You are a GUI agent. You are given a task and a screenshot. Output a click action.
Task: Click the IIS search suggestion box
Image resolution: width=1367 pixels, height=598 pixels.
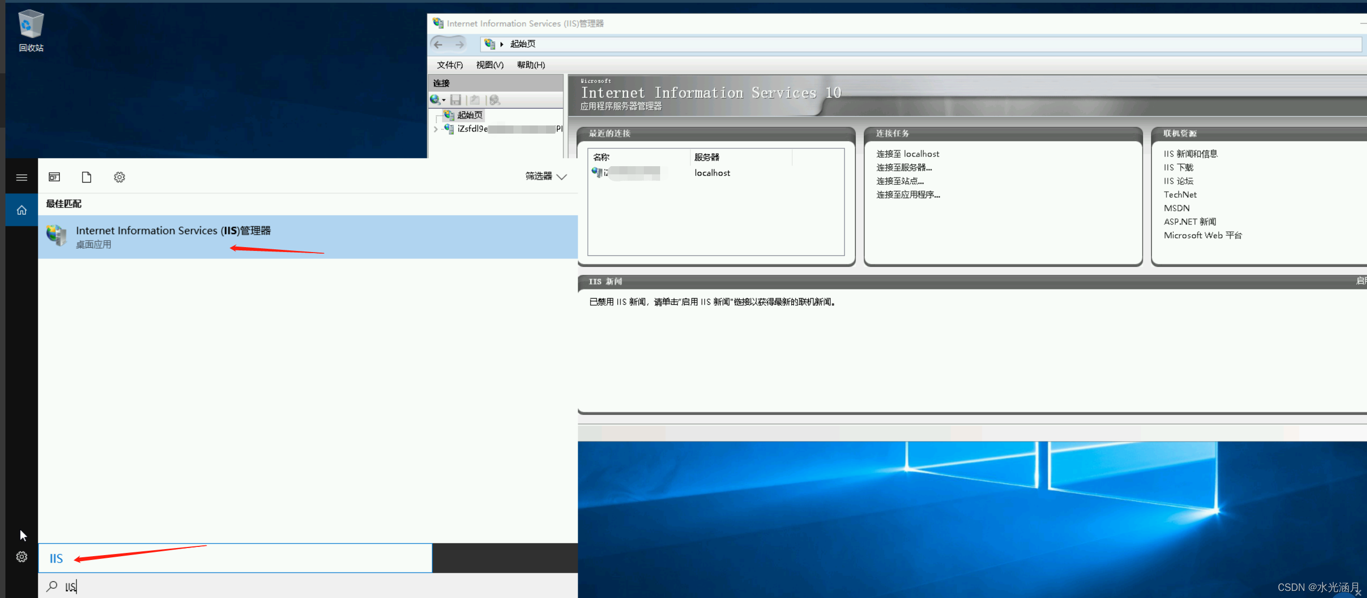point(235,558)
